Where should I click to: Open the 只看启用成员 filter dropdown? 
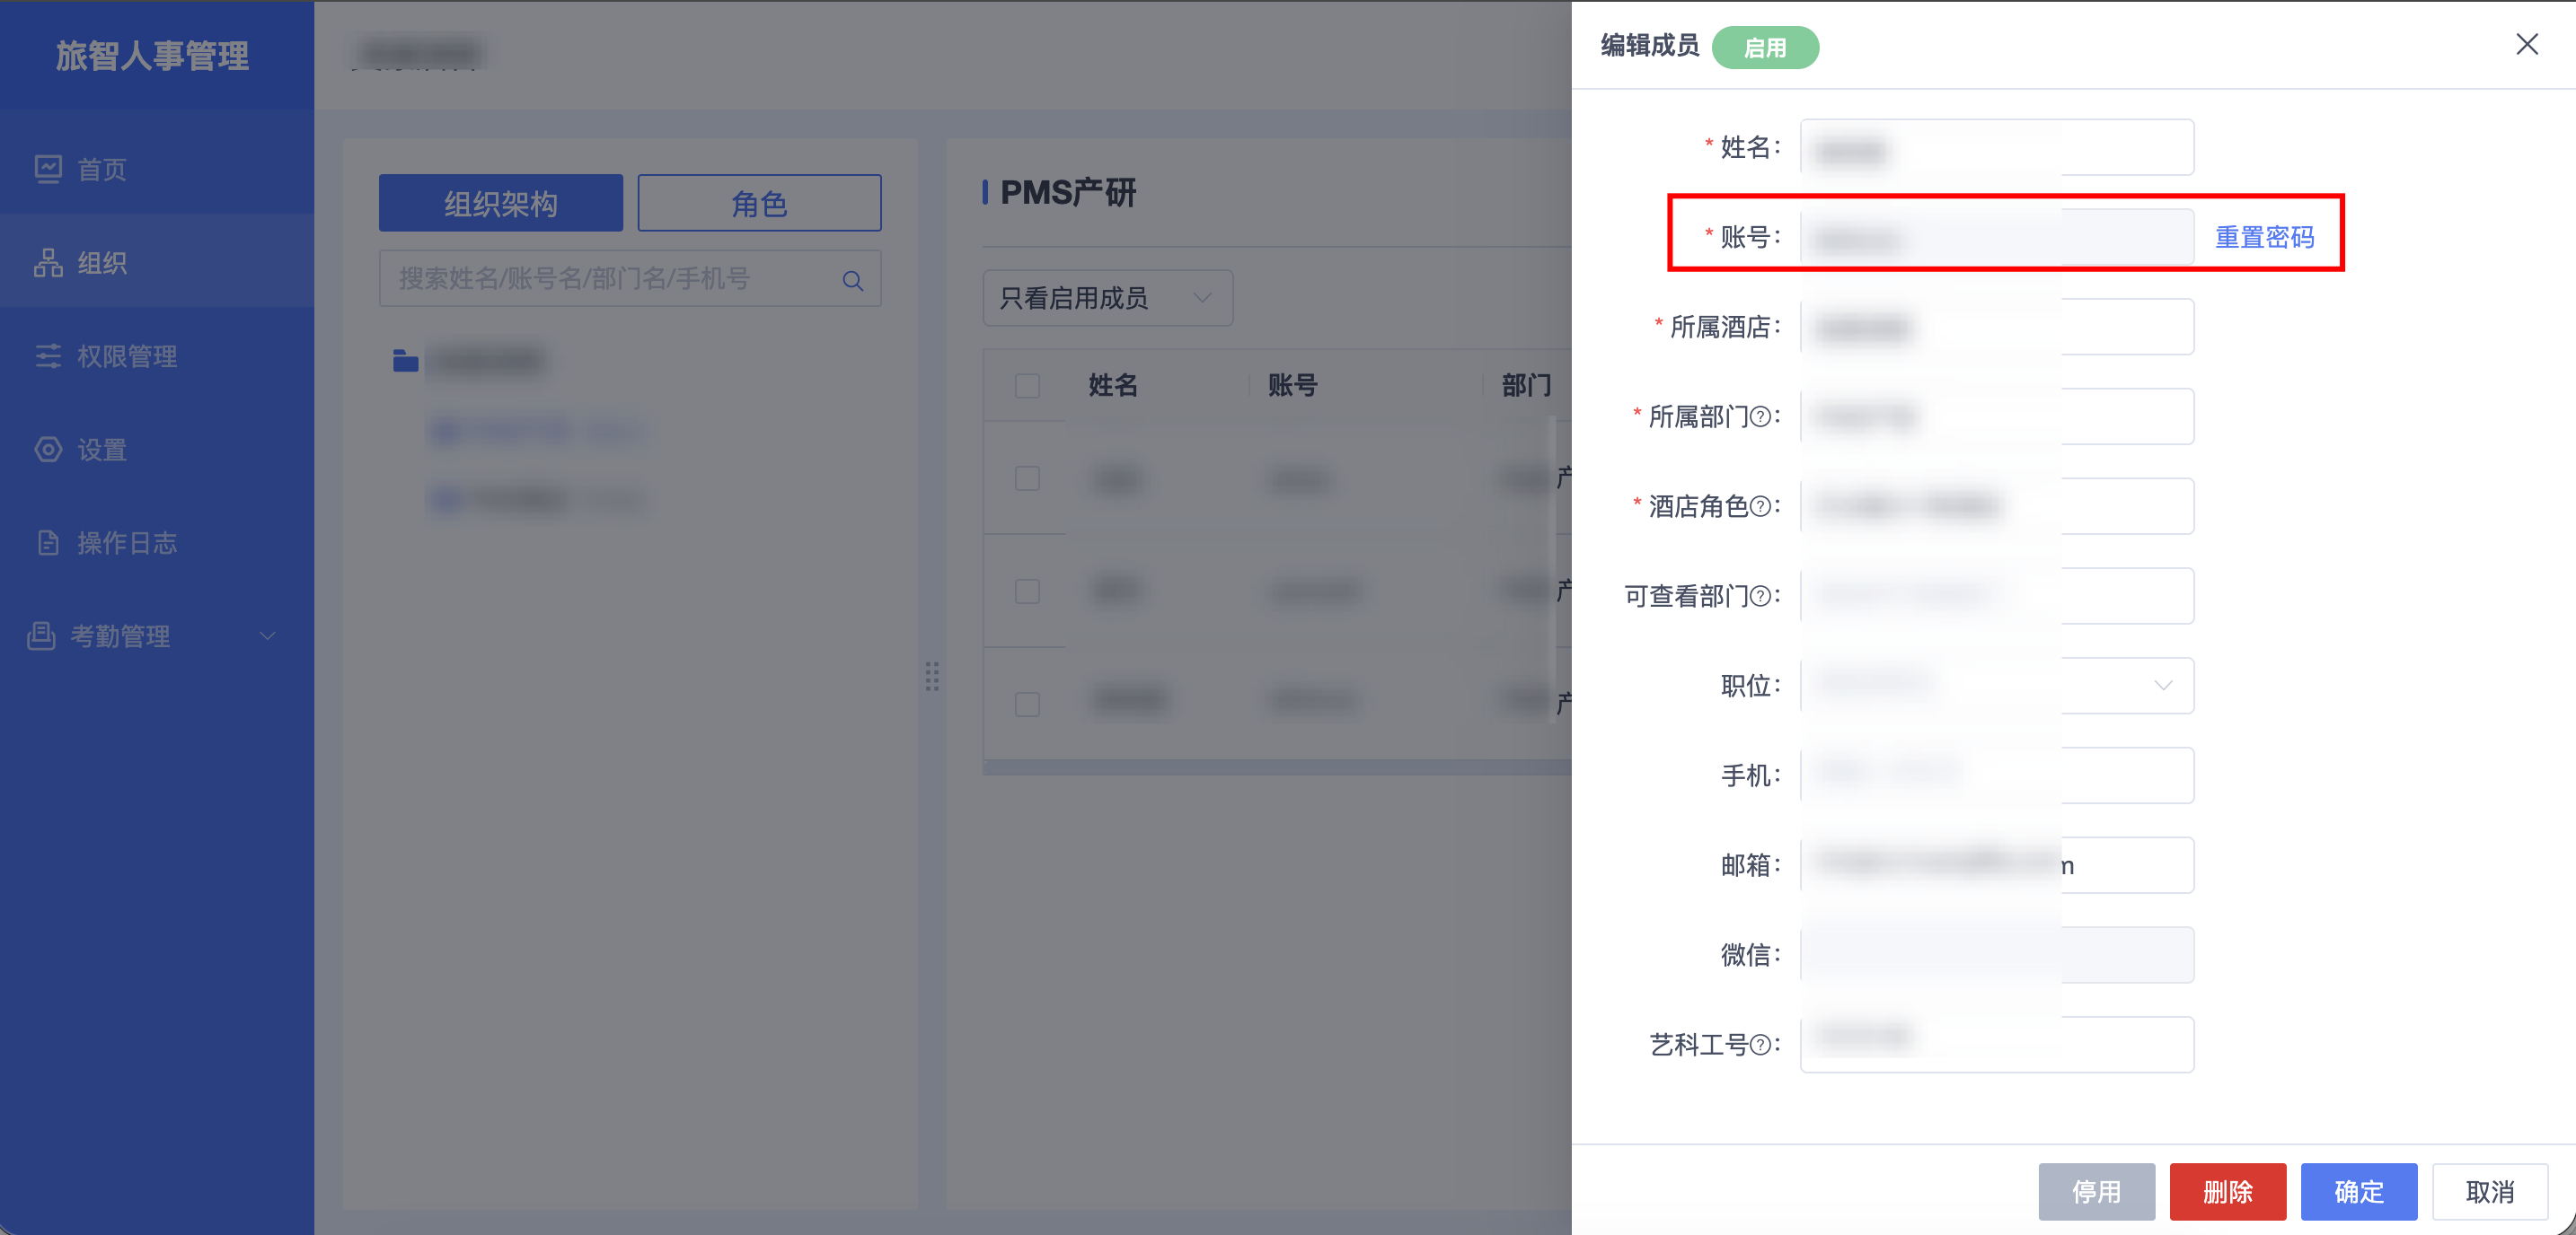[x=1108, y=298]
